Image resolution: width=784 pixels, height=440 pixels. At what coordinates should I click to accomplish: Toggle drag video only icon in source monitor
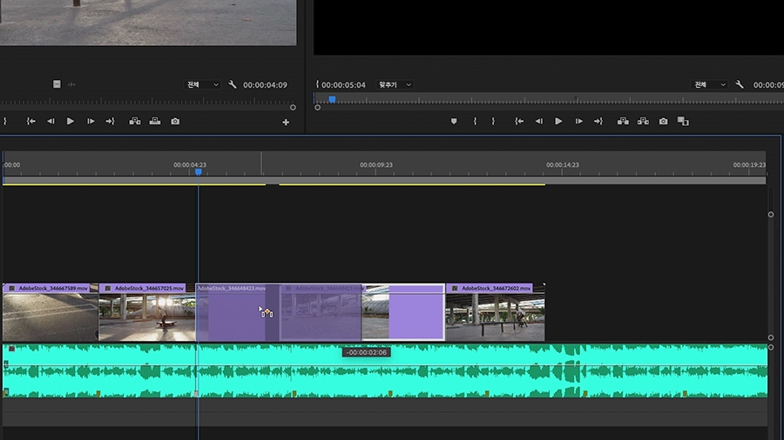pos(57,84)
